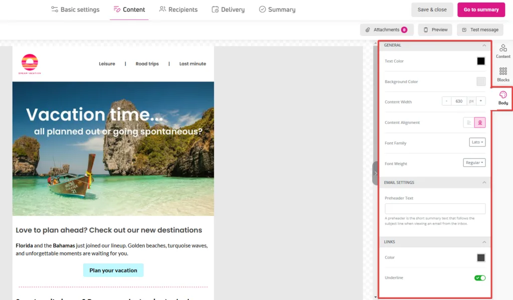The height and width of the screenshot is (300, 513).
Task: Open the Links Color swatch
Action: click(480, 257)
